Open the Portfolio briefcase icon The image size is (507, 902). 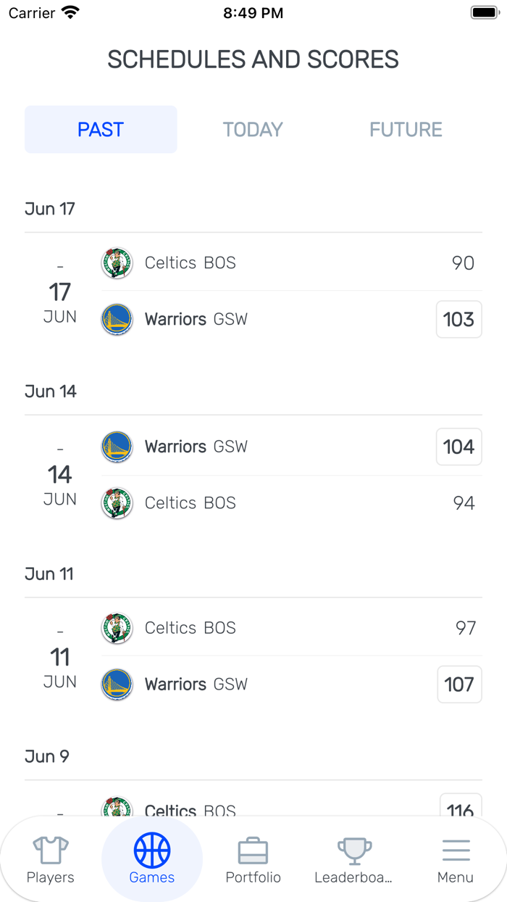tap(253, 851)
